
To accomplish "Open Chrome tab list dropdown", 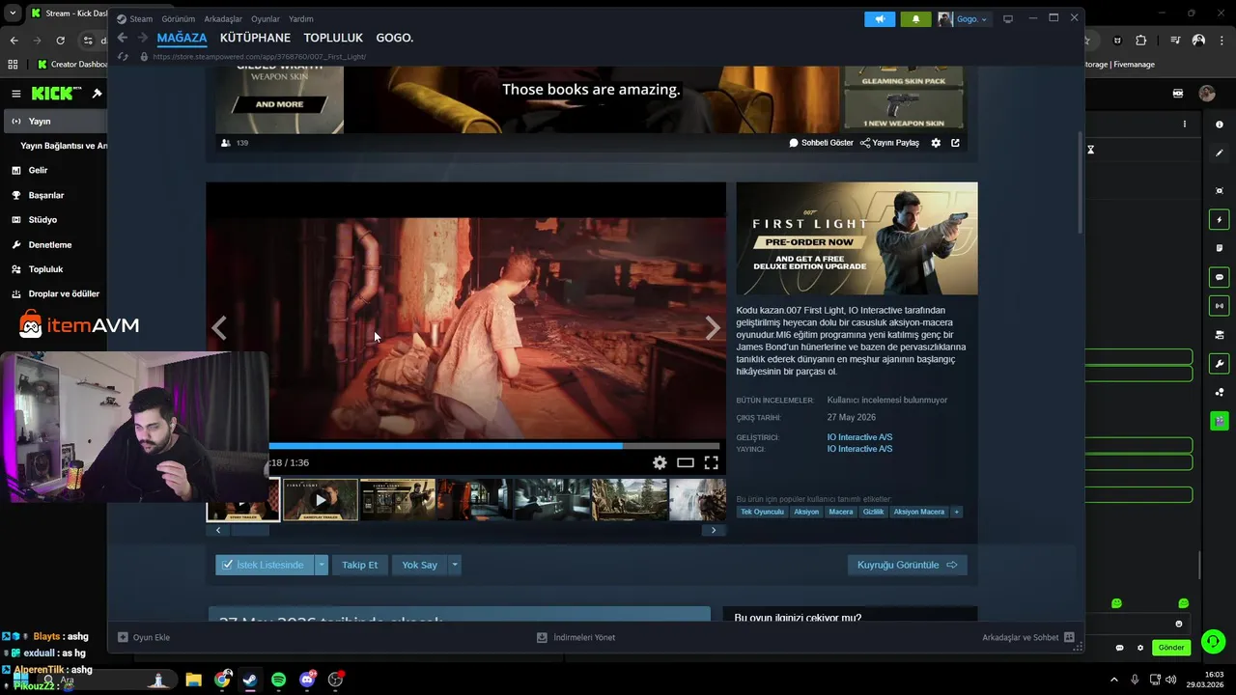I will [13, 14].
